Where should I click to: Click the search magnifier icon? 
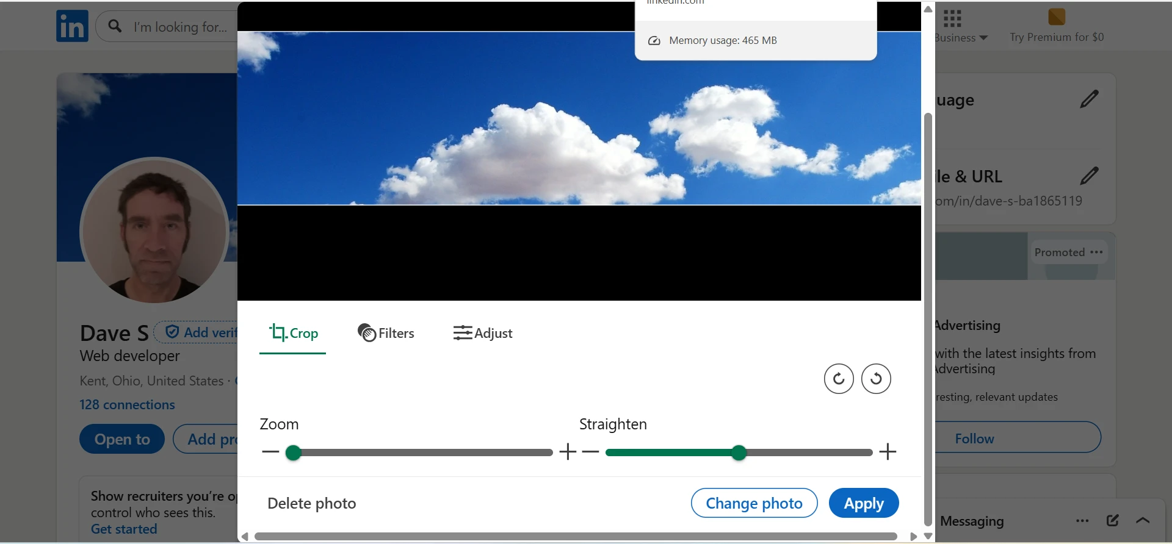point(115,26)
